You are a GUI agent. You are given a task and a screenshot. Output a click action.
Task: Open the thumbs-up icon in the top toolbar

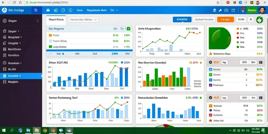[x=48, y=10]
